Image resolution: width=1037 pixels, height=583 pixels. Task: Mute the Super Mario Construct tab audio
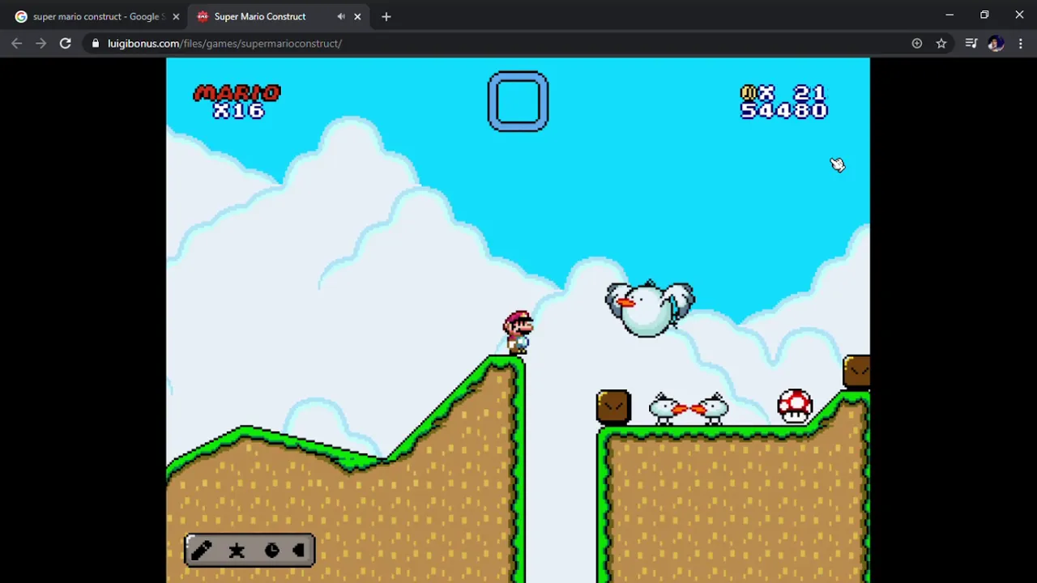(341, 16)
